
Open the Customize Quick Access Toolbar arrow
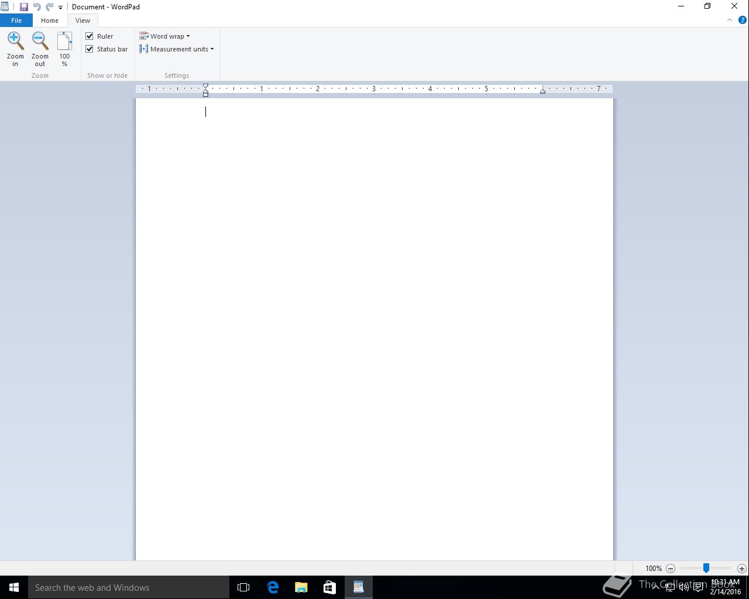point(60,8)
